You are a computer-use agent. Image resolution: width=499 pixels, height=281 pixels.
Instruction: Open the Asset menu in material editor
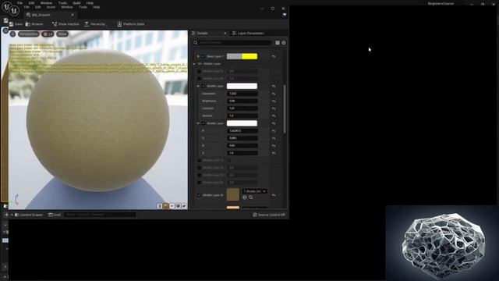coord(51,7)
